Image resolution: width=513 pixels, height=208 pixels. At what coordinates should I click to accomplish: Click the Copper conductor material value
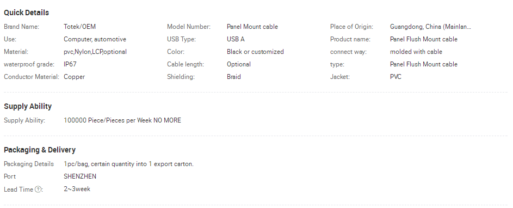click(x=75, y=77)
